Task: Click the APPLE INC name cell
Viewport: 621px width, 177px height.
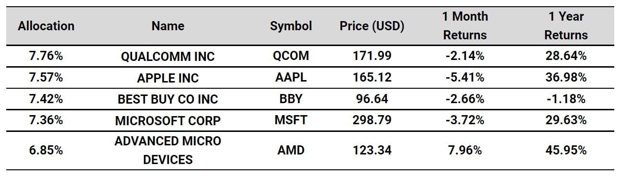Action: (168, 78)
